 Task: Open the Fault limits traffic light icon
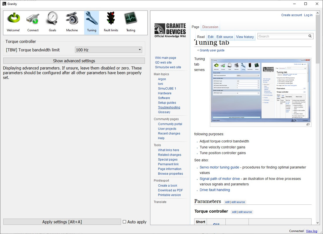coord(111,22)
